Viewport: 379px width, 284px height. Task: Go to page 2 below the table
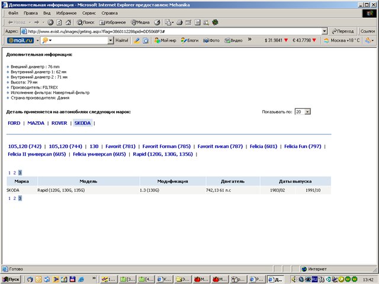tap(14, 199)
